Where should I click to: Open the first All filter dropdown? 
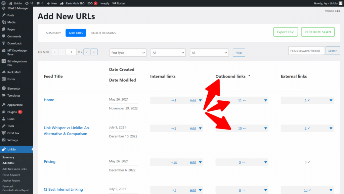click(168, 53)
